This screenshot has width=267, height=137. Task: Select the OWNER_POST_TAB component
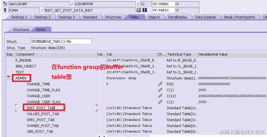pyautogui.click(x=43, y=126)
